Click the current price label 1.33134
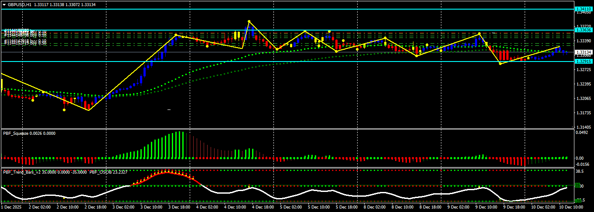The image size is (594, 212). (584, 52)
